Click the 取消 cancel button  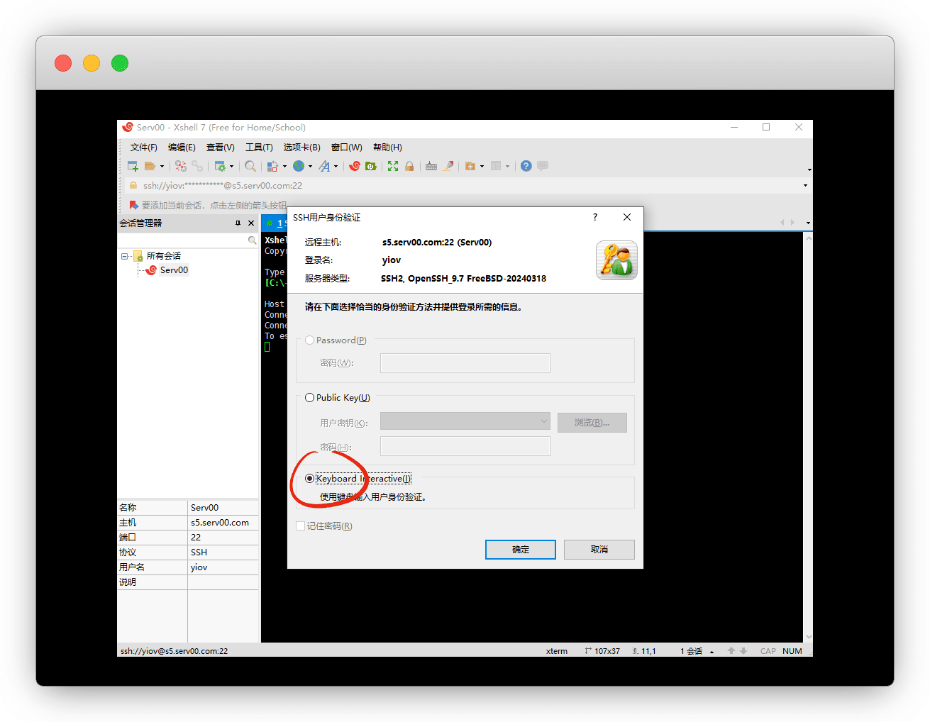click(599, 550)
